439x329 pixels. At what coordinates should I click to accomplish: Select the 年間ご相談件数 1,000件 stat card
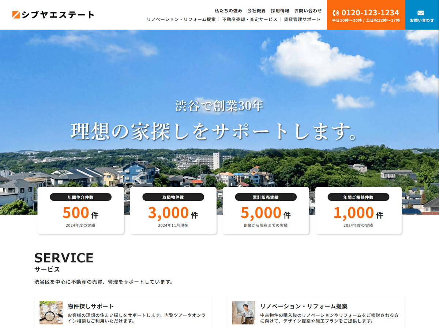tap(358, 211)
